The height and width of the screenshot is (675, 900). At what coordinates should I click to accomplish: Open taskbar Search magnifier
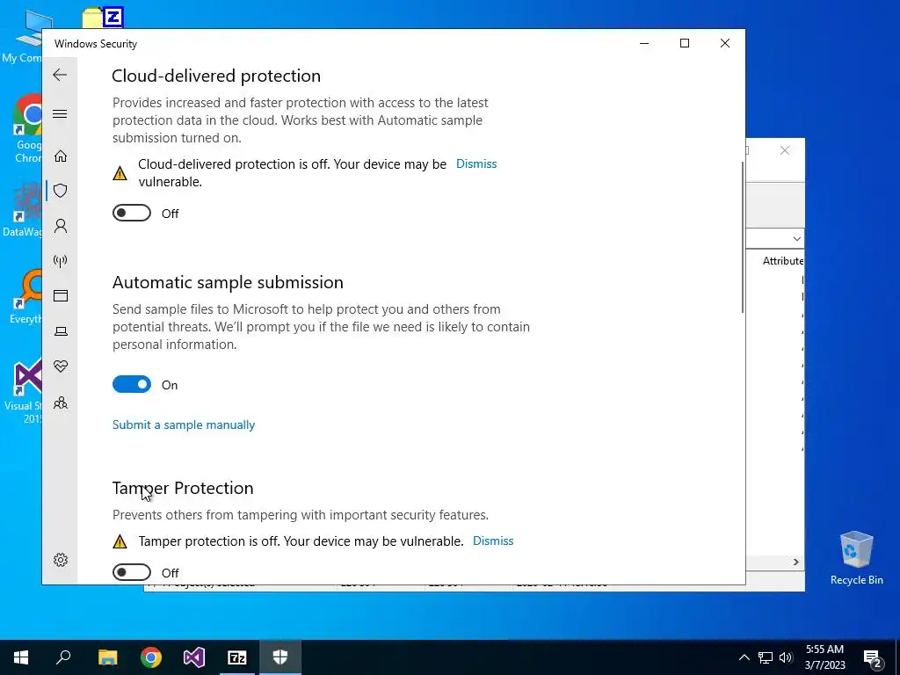click(63, 657)
